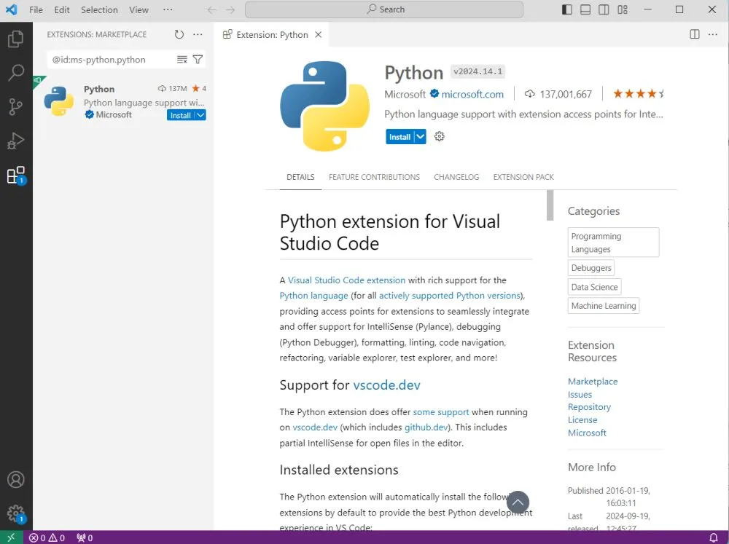
Task: Open the Search view in the activity bar
Action: tap(16, 72)
